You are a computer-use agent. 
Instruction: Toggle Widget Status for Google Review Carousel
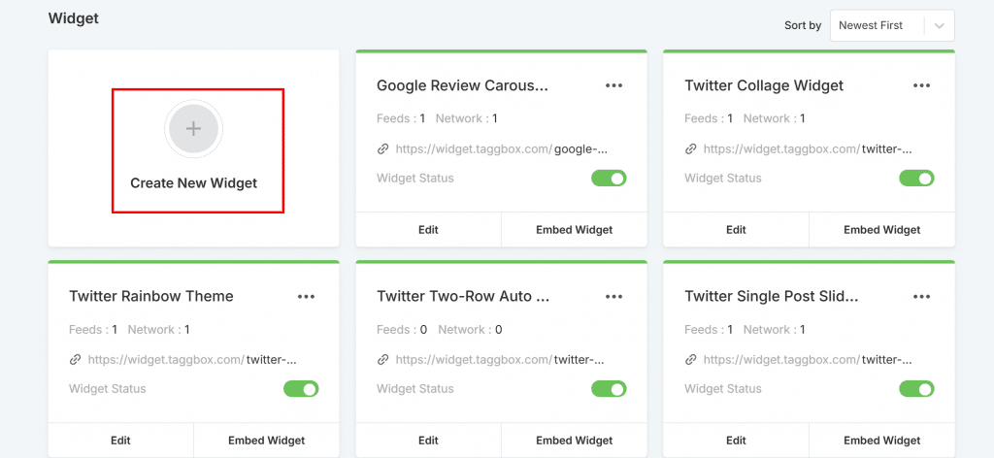[x=609, y=179]
